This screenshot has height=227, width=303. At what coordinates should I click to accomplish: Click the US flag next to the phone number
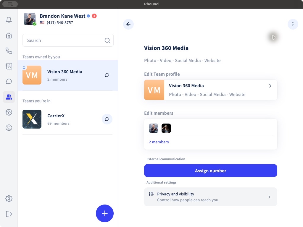(42, 22)
